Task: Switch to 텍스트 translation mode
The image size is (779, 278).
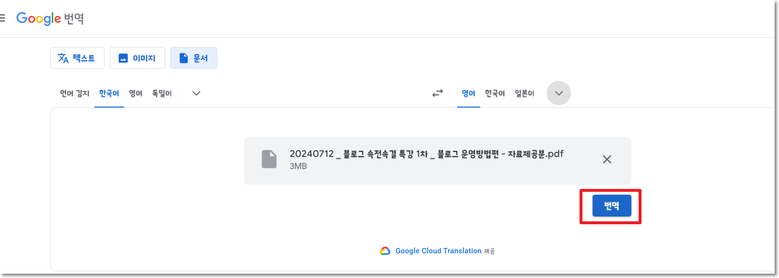Action: pos(77,58)
